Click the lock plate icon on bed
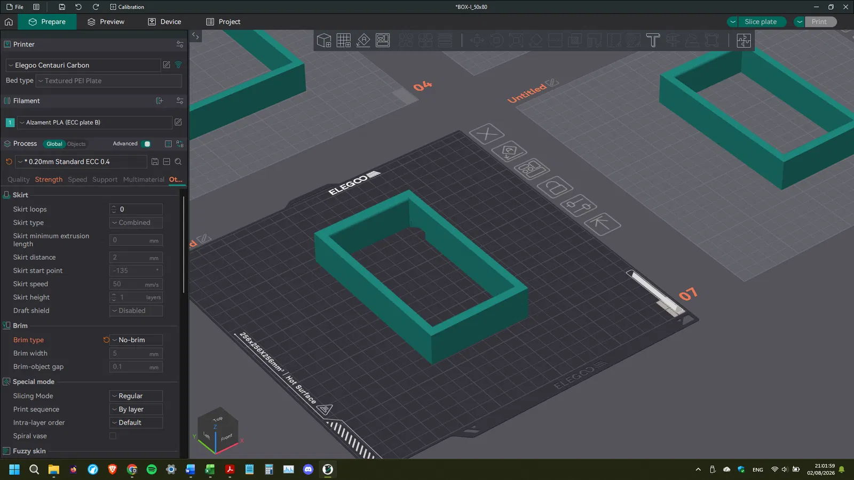This screenshot has height=480, width=854. pos(555,187)
